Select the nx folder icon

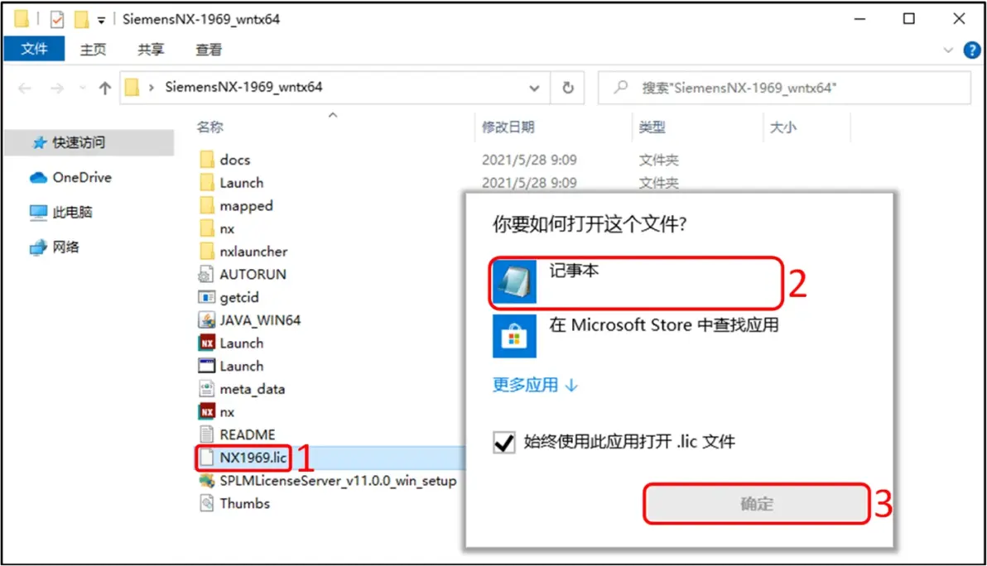[206, 228]
